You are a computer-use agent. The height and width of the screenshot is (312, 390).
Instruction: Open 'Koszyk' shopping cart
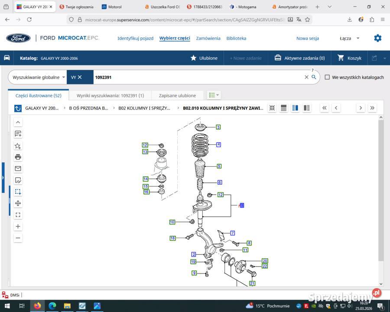tap(349, 58)
